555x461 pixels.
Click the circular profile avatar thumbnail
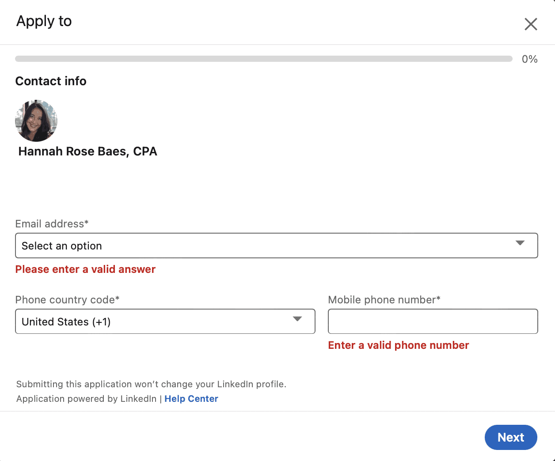pos(36,121)
